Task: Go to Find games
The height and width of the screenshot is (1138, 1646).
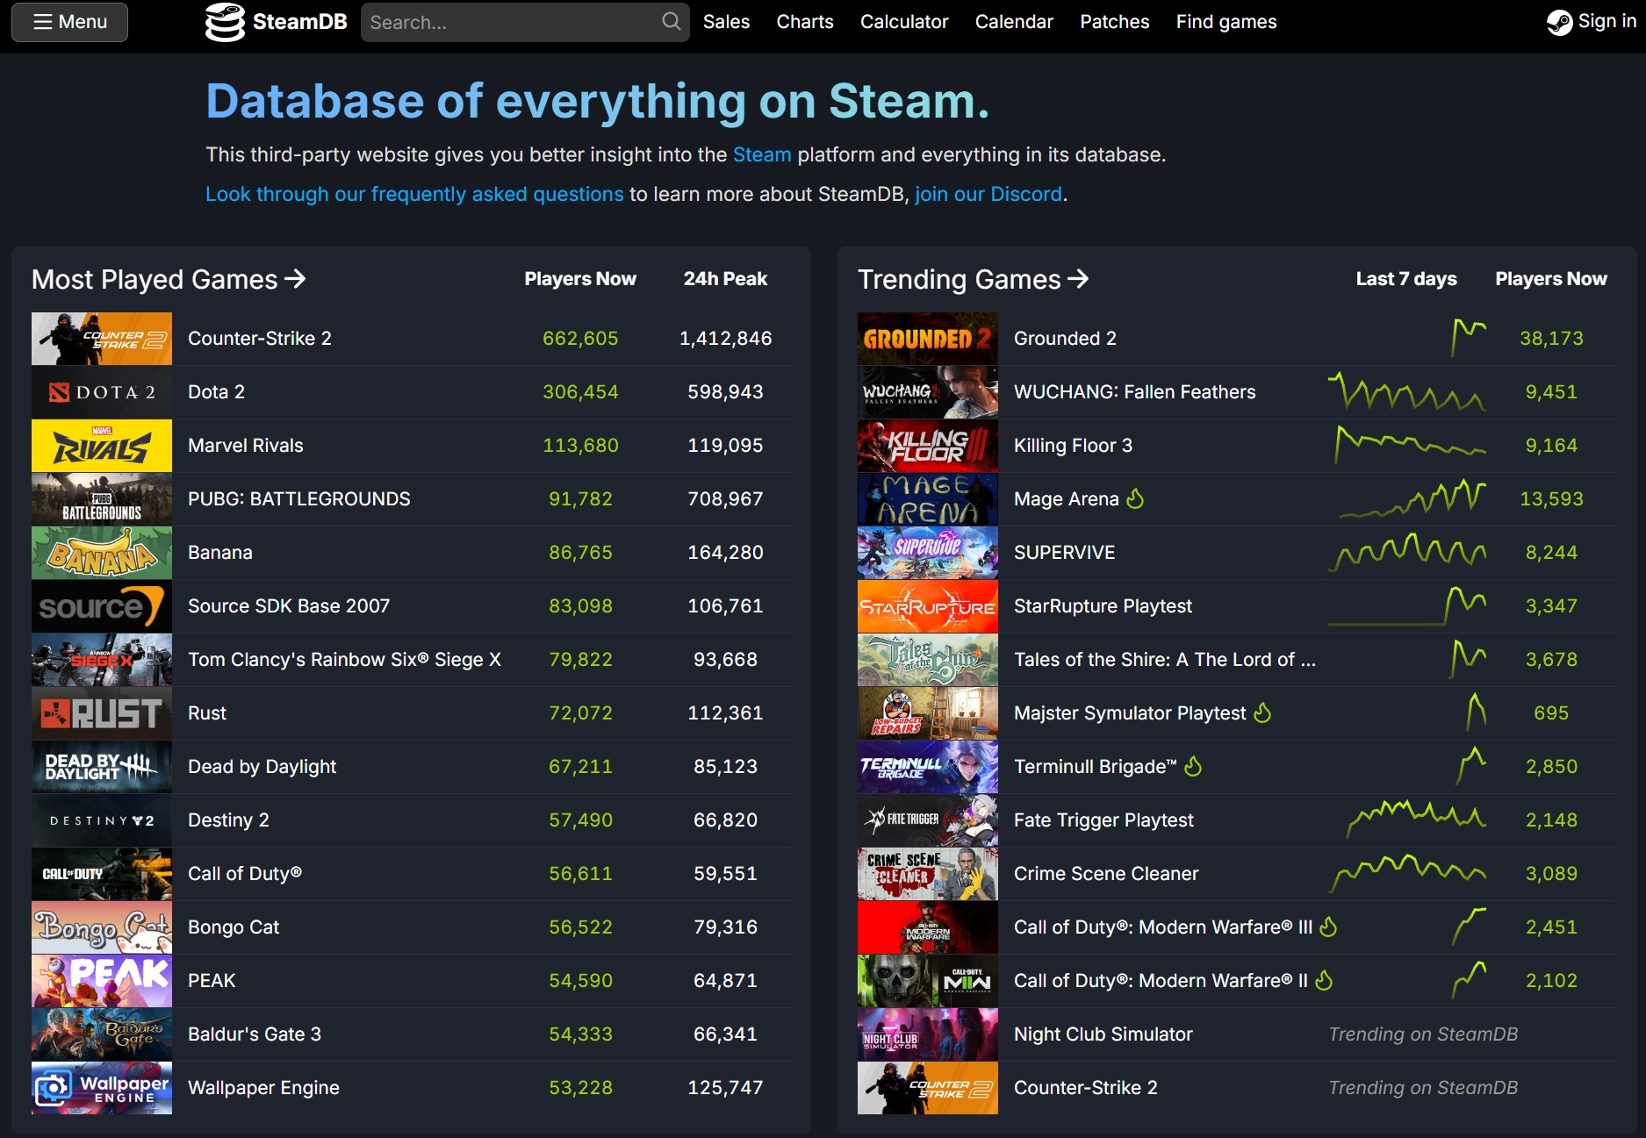Action: (1226, 22)
